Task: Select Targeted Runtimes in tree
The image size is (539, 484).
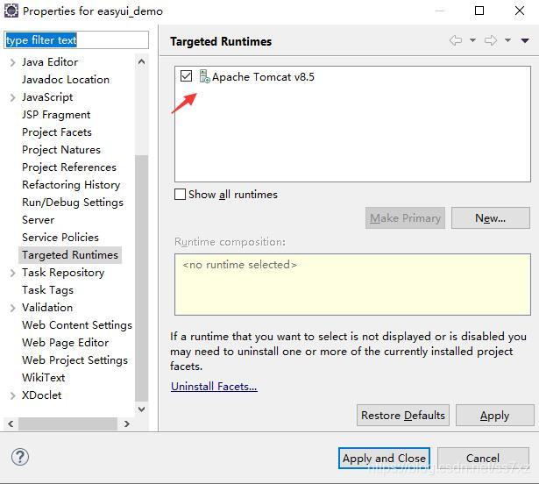Action: coord(70,255)
